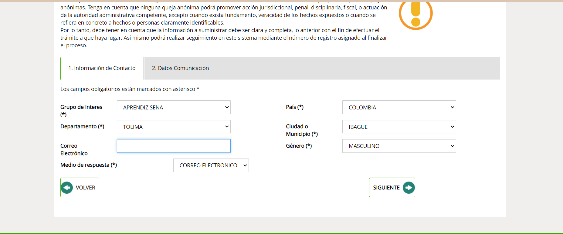
Task: Open the Datos Comunicación tab
Action: [180, 68]
